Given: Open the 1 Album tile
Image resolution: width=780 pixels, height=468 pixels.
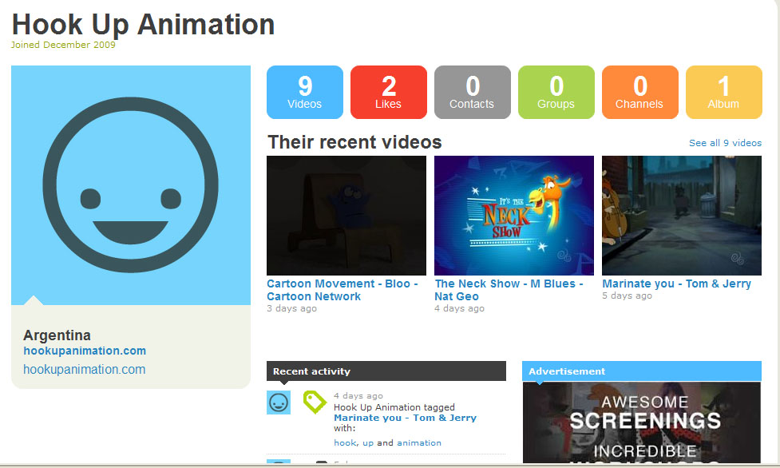Looking at the screenshot, I should [724, 92].
